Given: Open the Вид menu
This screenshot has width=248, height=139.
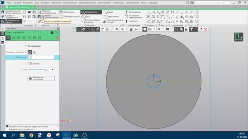Looking at the screenshot, I should (37, 3).
